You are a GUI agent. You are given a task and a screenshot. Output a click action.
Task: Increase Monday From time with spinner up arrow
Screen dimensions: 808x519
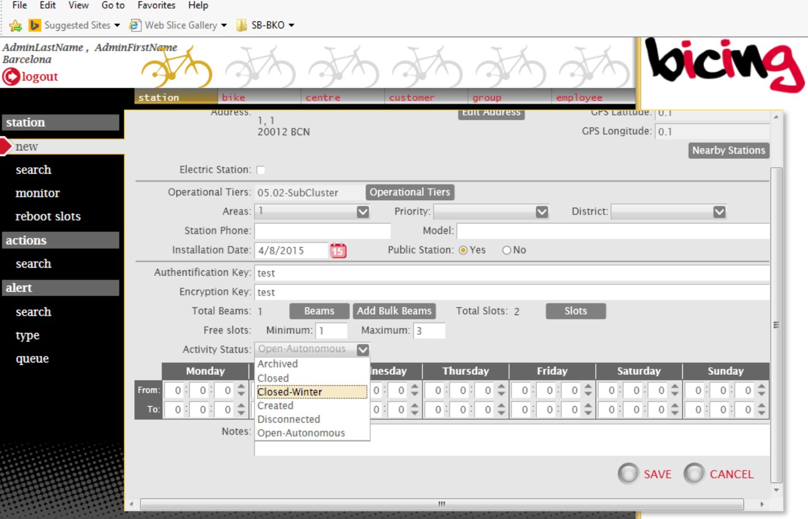tap(241, 387)
